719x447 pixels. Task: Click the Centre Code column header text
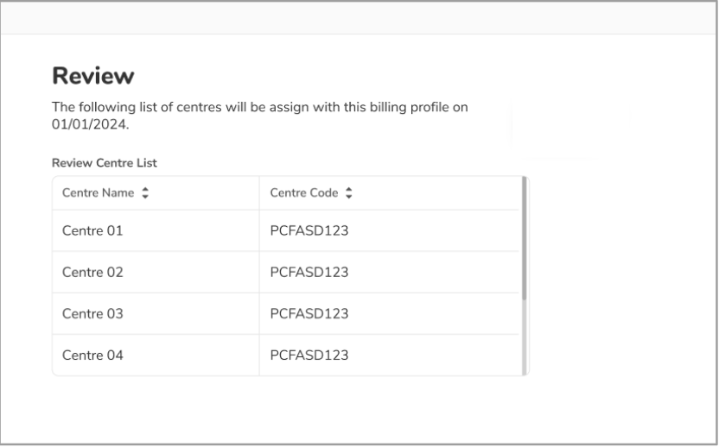pyautogui.click(x=305, y=193)
